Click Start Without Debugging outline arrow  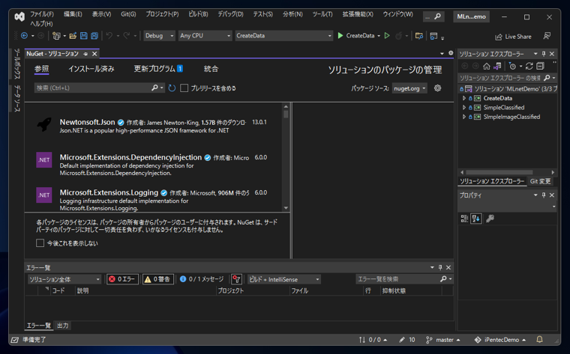pos(387,35)
